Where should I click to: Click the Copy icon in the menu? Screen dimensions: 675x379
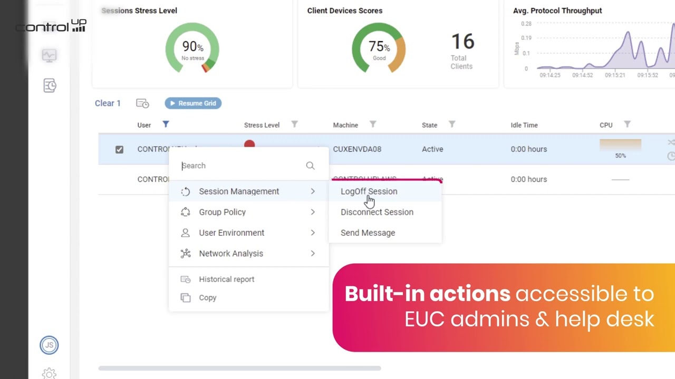click(x=185, y=298)
